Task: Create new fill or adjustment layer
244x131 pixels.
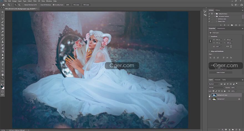Action: pos(229,130)
